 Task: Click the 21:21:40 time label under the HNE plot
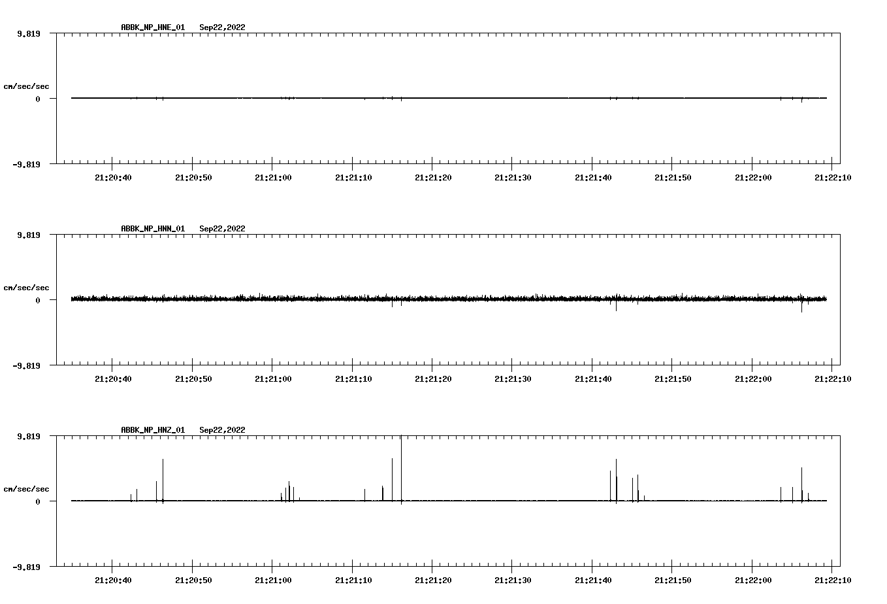[x=593, y=177]
